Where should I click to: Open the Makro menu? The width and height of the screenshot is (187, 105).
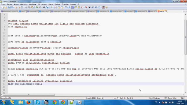click(x=51, y=4)
